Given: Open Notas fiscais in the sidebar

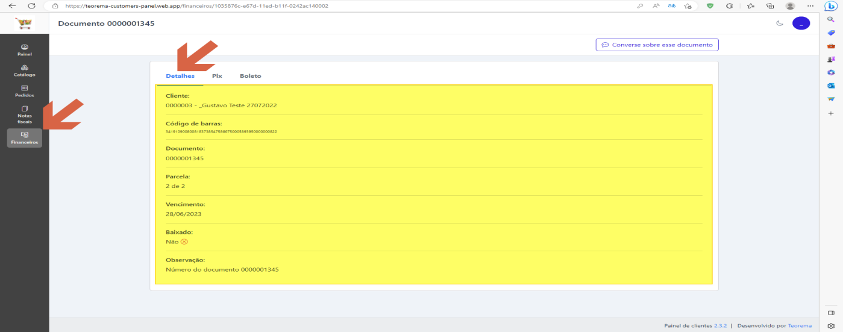Looking at the screenshot, I should click(24, 114).
